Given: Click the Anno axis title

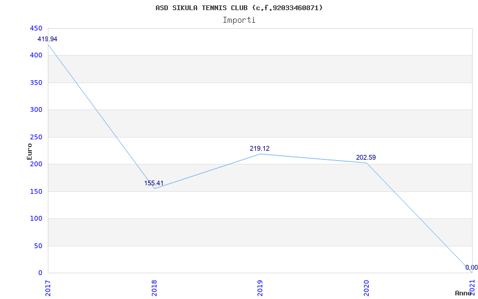Looking at the screenshot, I should coord(465,293).
